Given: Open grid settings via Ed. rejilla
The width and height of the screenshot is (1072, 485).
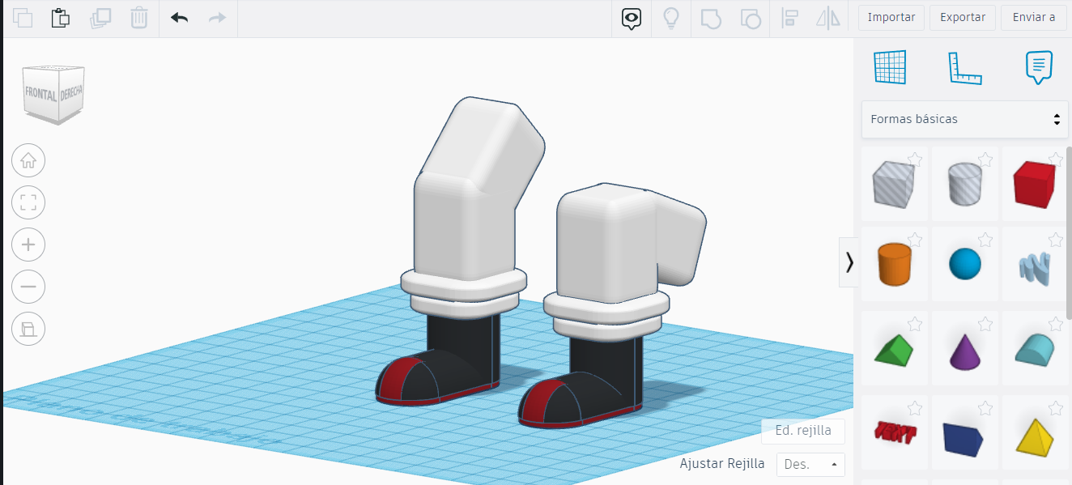Looking at the screenshot, I should pyautogui.click(x=802, y=431).
